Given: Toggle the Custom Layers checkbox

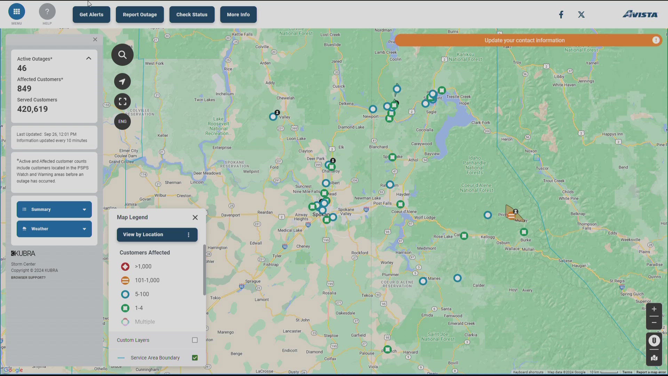Looking at the screenshot, I should coord(194,340).
